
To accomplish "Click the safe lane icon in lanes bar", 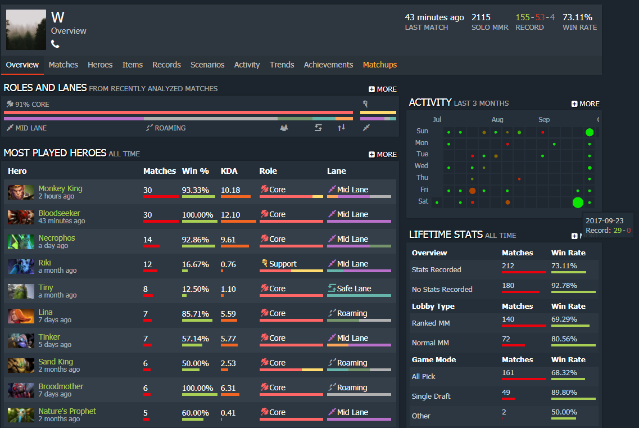I will (318, 128).
